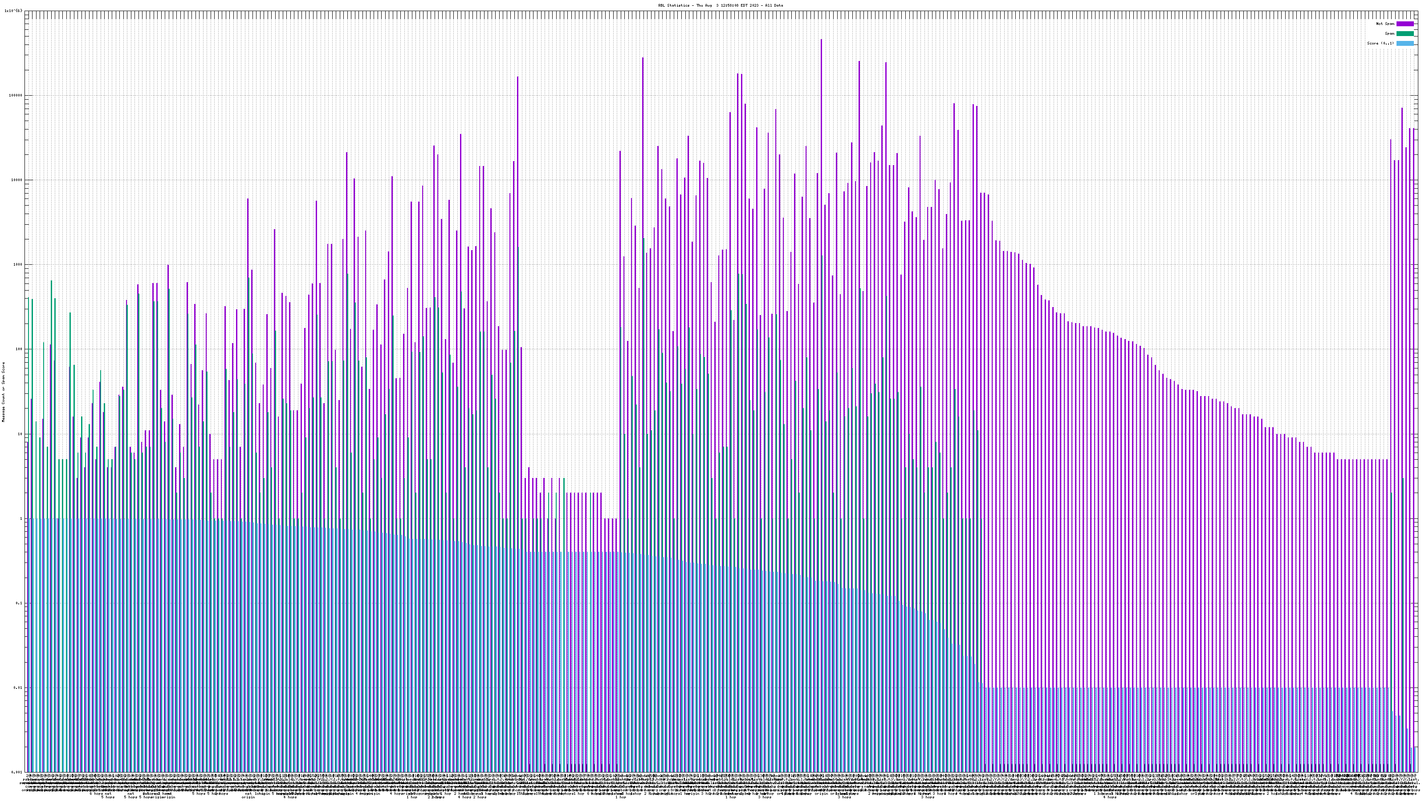This screenshot has height=801, width=1425.
Task: Click the blue Score (0..1) legend swatch
Action: pos(1405,43)
